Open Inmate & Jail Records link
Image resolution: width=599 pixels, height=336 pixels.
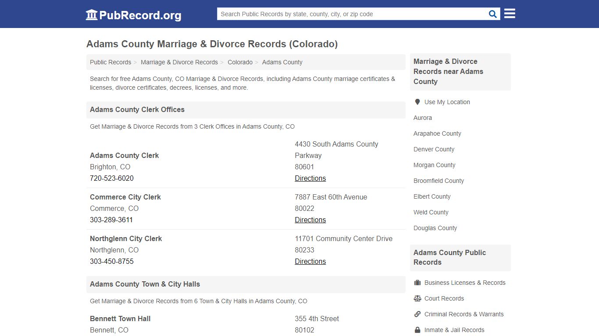point(454,330)
